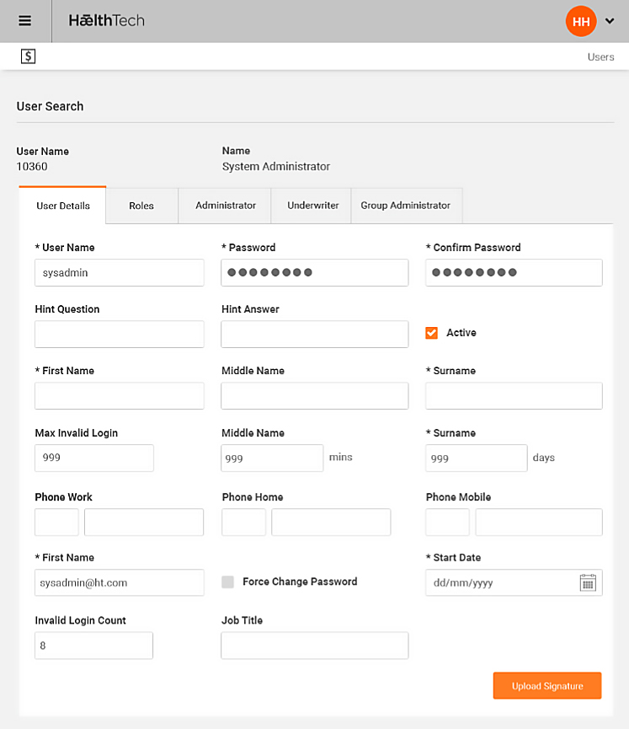Go to the Group Administrator tab

(x=406, y=206)
